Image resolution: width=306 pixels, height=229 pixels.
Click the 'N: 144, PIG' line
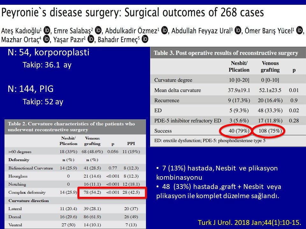31,89
